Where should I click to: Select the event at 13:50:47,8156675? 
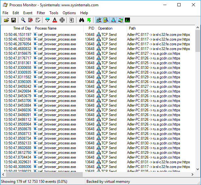click(x=98, y=53)
